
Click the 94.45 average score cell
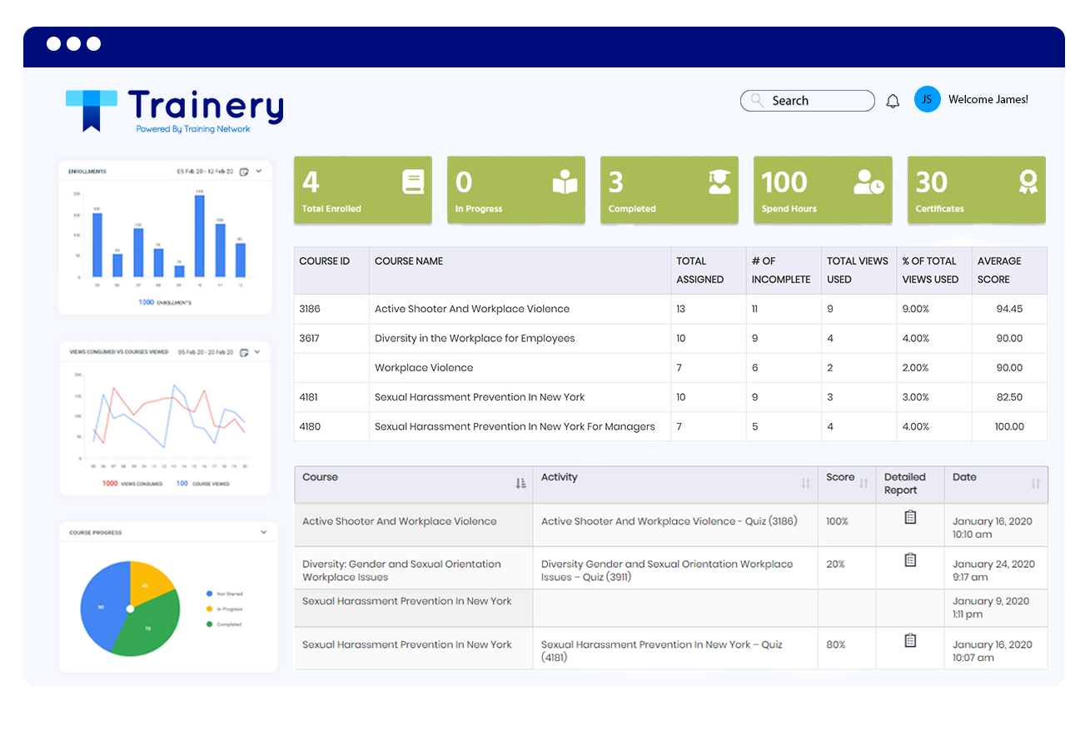(x=1010, y=309)
